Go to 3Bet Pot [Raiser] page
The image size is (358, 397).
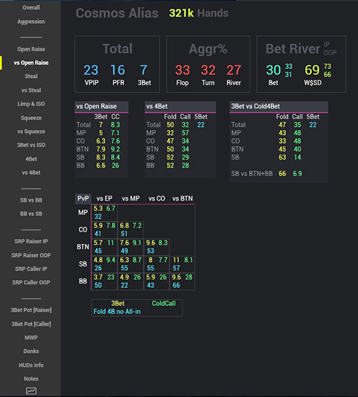tap(31, 310)
